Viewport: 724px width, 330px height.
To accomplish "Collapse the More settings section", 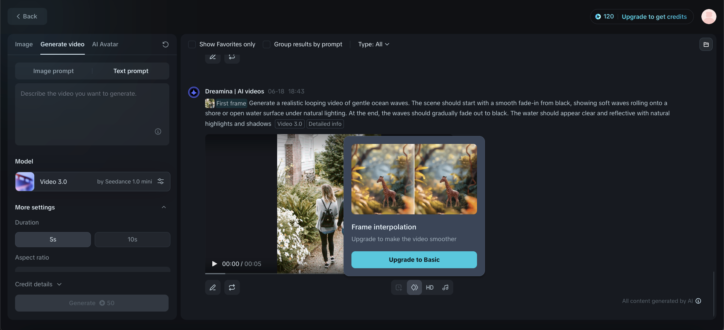I will pos(164,207).
